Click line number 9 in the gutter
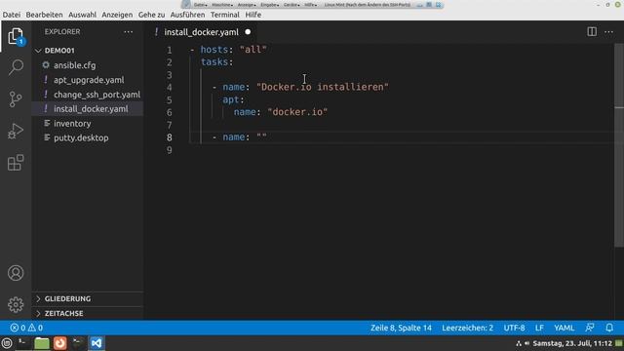This screenshot has height=351, width=624. 169,150
